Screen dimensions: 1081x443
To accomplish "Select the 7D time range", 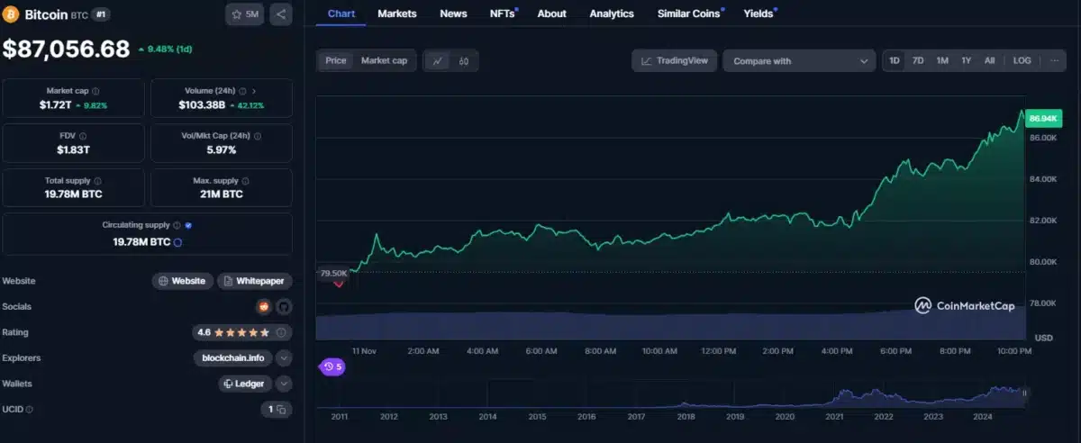I will pyautogui.click(x=918, y=60).
